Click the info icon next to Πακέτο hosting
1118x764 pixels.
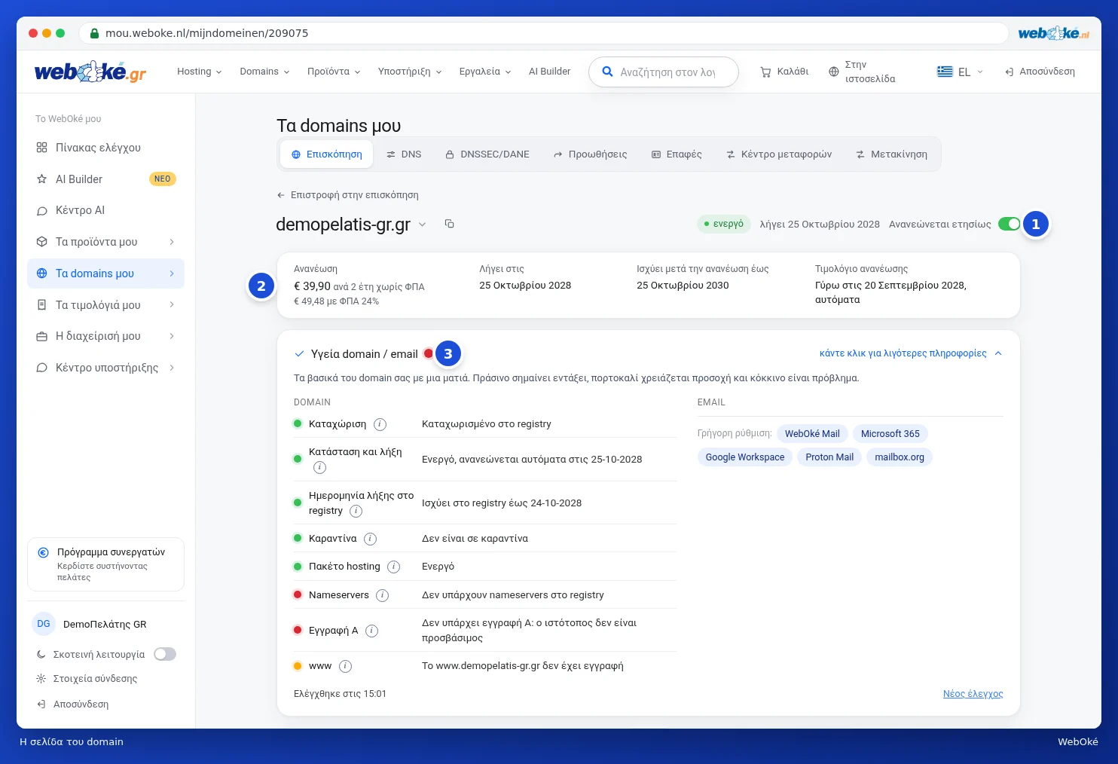coord(393,567)
